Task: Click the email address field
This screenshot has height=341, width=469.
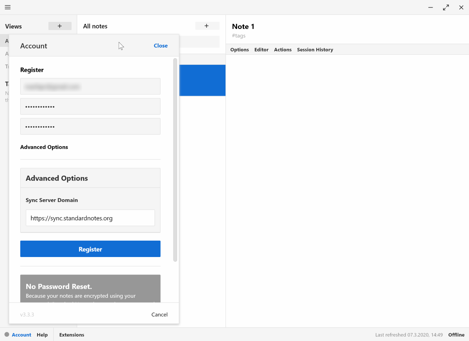Action: [x=90, y=86]
